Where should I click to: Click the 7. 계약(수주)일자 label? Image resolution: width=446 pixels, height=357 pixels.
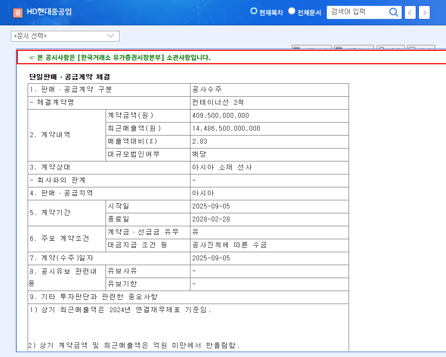pyautogui.click(x=62, y=258)
